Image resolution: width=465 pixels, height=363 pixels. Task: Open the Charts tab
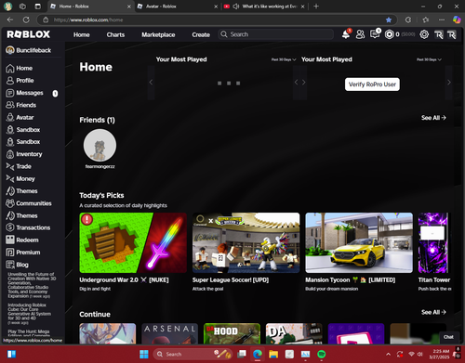point(115,34)
